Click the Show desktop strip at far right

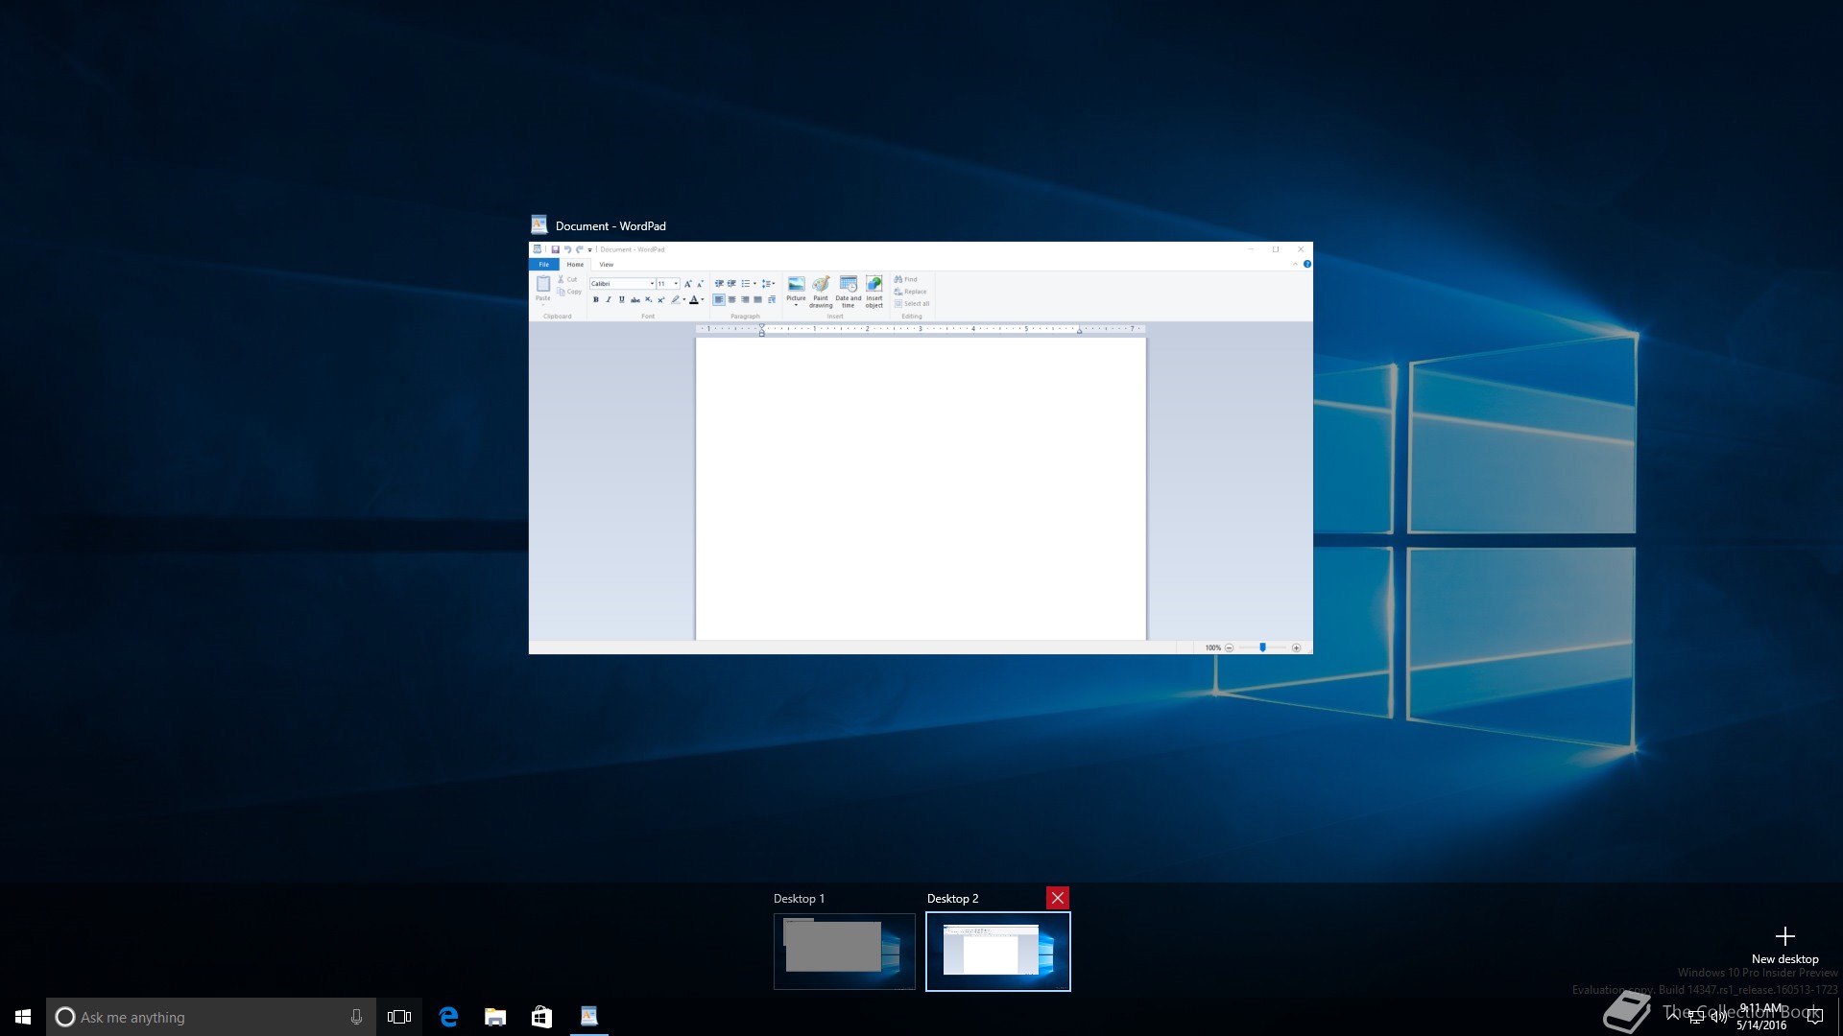coord(1840,1017)
